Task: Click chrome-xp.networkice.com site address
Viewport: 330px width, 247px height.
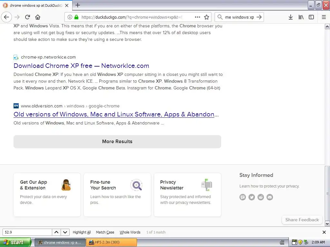Action: tap(48, 57)
